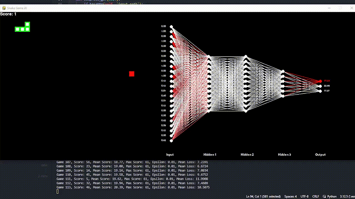Screen dimensions: 355x199
Task: Click the Score: 1 label
Action: click(8, 14)
